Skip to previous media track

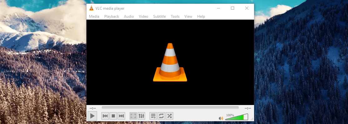click(x=105, y=116)
